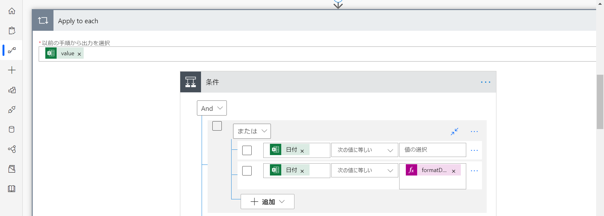Open first row 次の値に等しい operator dropdown
The width and height of the screenshot is (604, 216).
tap(365, 150)
